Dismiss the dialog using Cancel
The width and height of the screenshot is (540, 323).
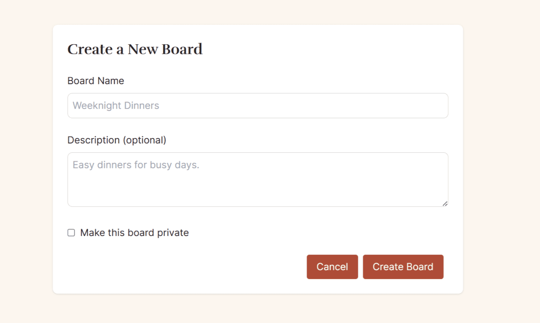click(x=332, y=267)
